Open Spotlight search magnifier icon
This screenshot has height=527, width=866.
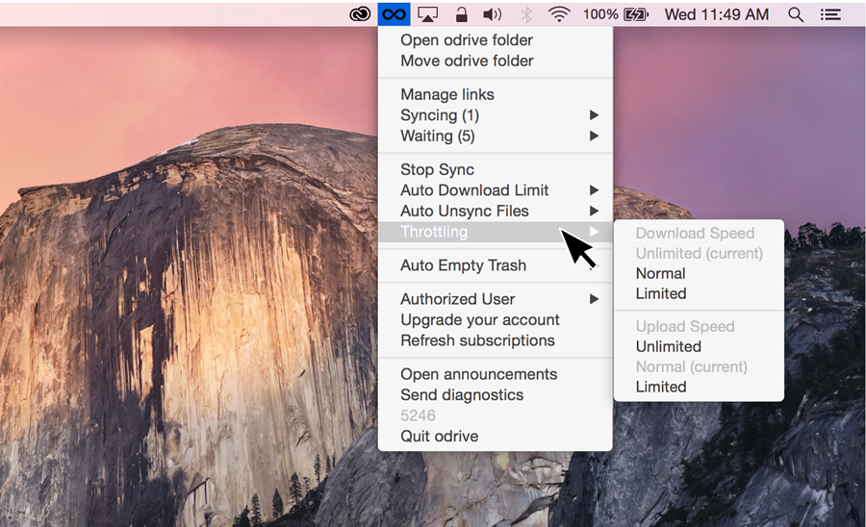tap(796, 14)
